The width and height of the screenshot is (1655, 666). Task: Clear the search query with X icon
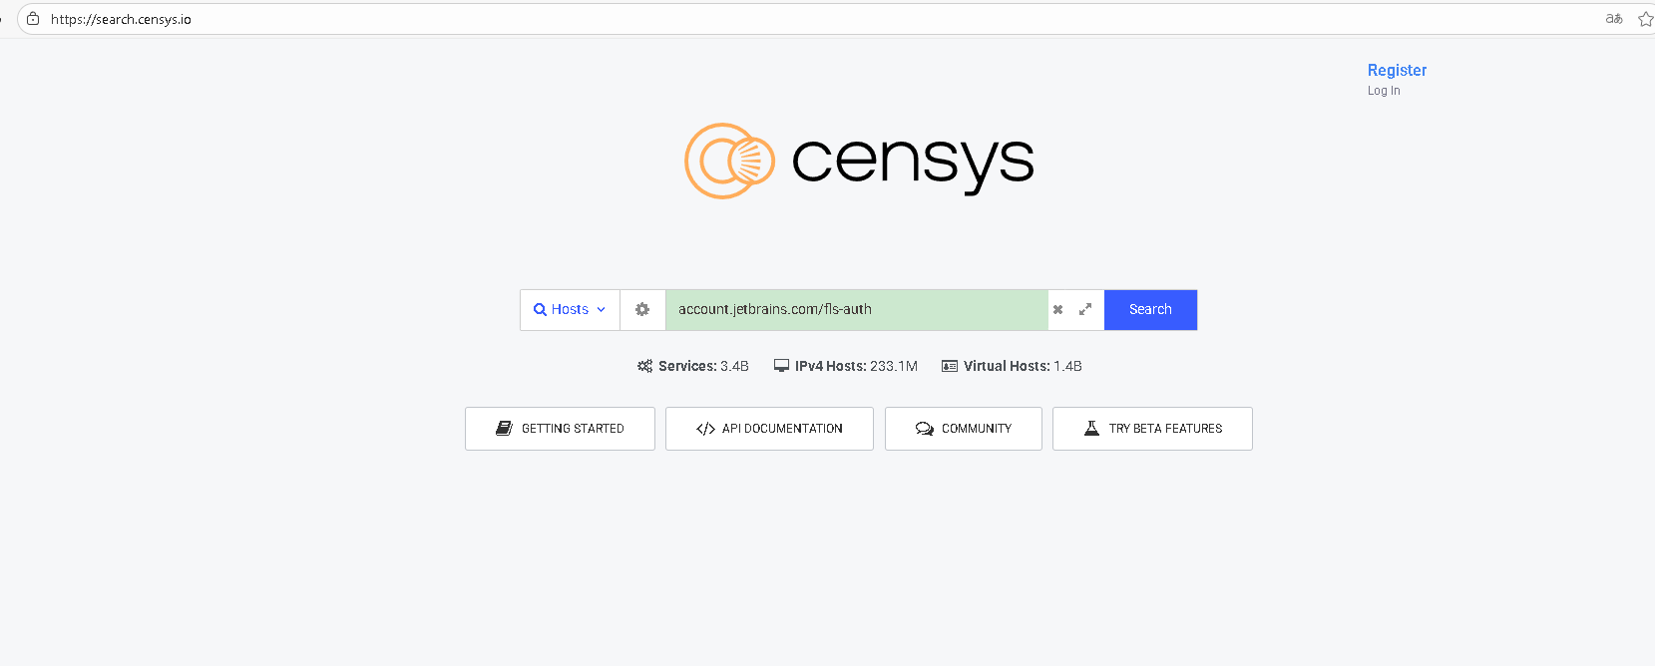point(1058,310)
